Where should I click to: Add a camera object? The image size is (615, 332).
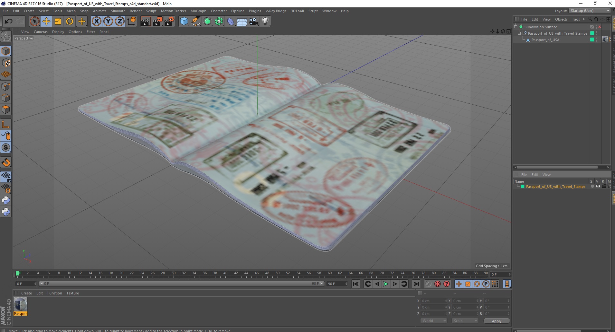254,22
